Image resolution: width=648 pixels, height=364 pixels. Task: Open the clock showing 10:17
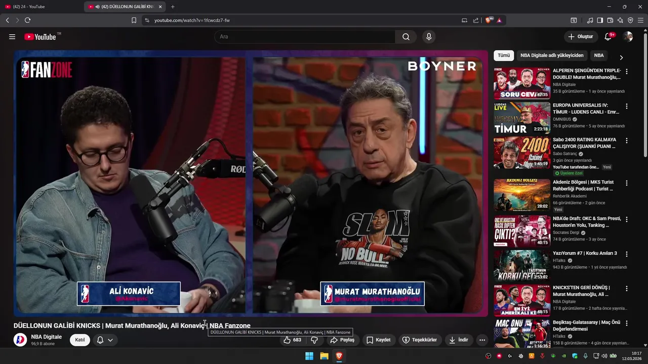632,356
